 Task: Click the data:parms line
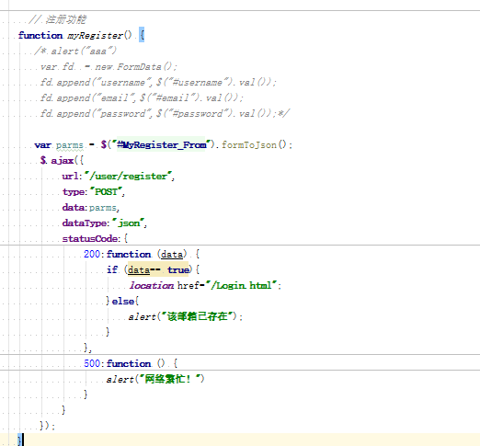click(x=91, y=208)
